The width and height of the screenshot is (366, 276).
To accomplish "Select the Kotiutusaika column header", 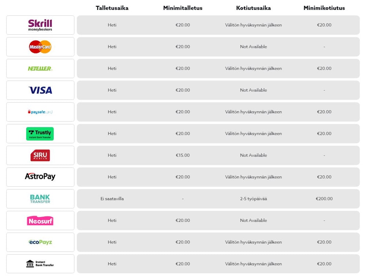I will 253,8.
